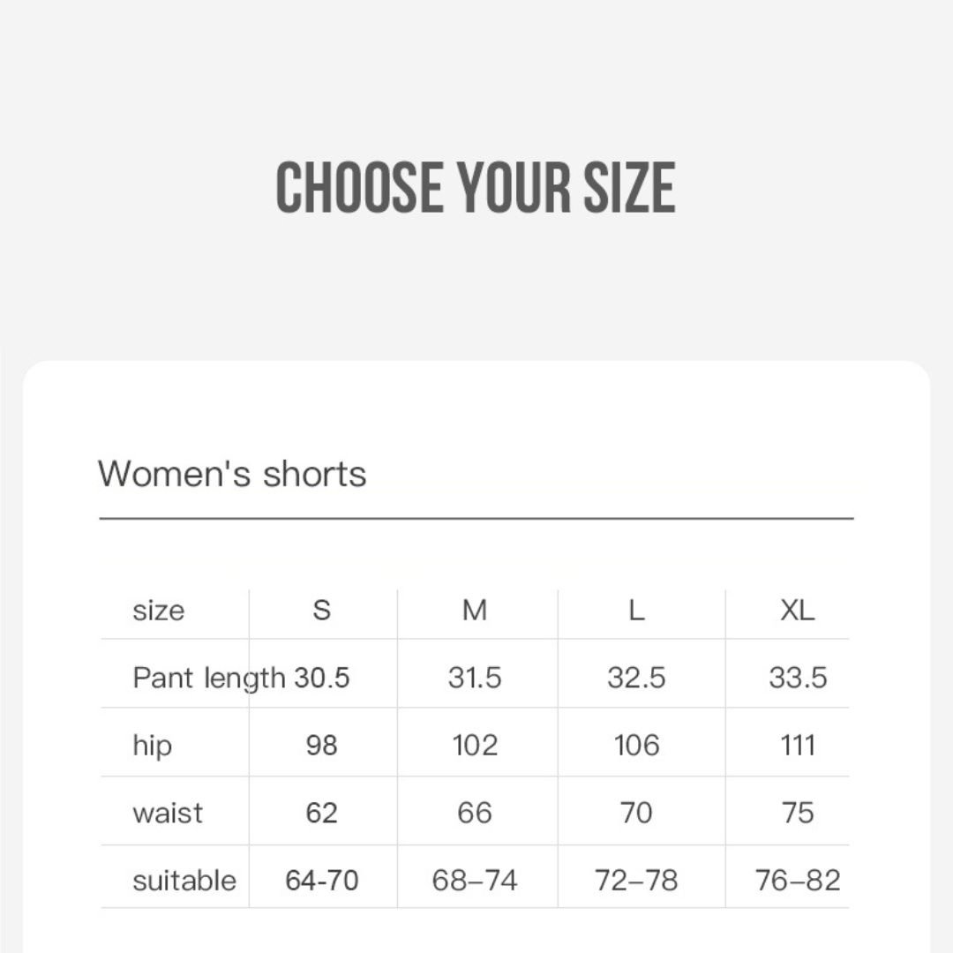Click the 'size' row label

(x=159, y=610)
